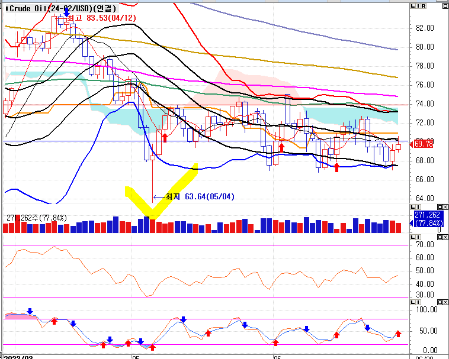This screenshot has width=449, height=359.
Task: Click the 최저 63.64(05/04) low label
Action: click(200, 196)
